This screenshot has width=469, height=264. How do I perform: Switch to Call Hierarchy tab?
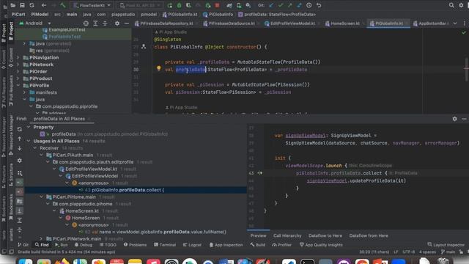point(287,235)
